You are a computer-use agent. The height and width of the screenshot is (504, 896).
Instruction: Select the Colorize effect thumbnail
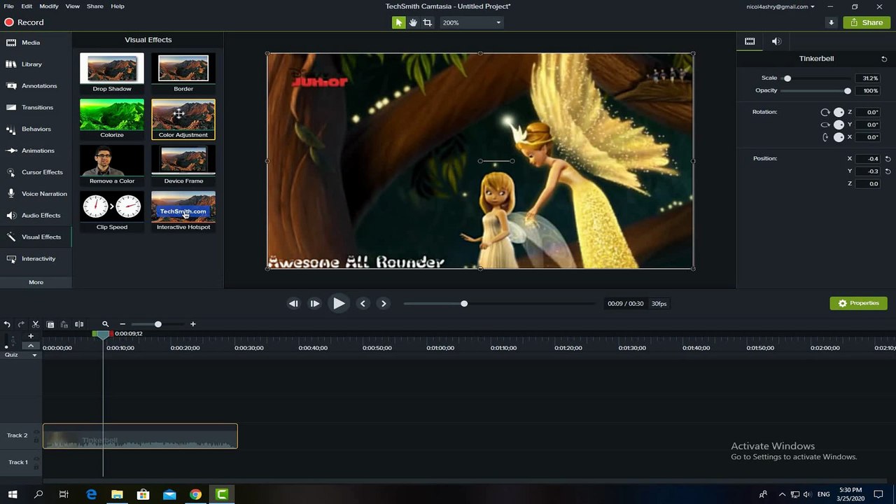(112, 119)
